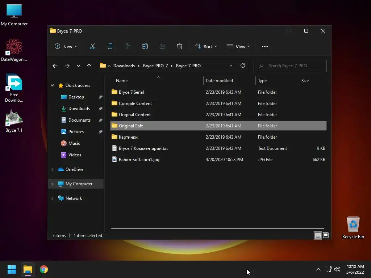Screen dimensions: 371x278
Task: Refresh the Bryce_7_PRO folder view
Action: (242, 66)
